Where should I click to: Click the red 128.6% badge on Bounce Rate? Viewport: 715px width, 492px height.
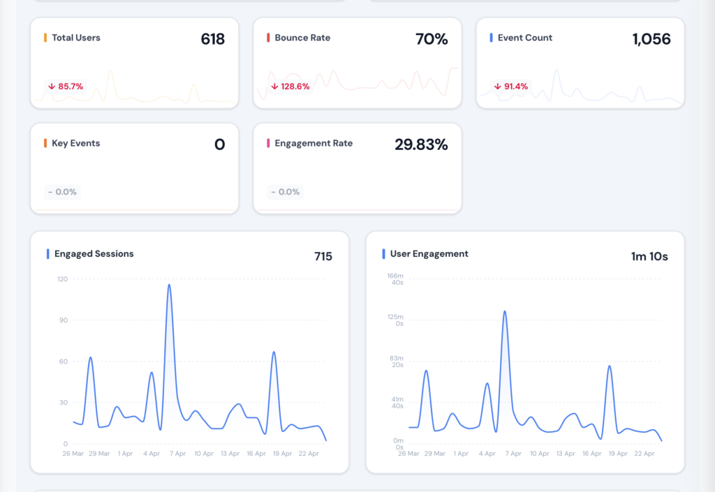(290, 87)
